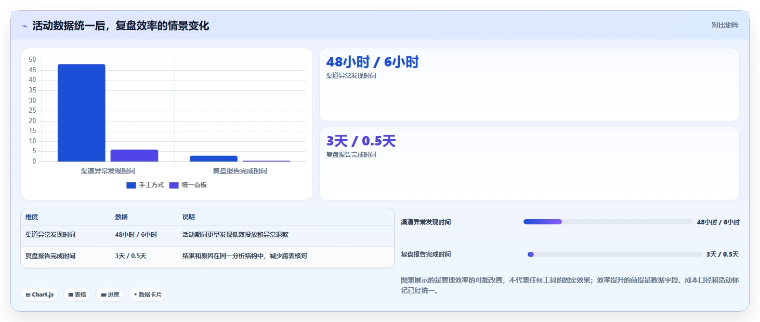
Task: Click the 3天 / 0.5天 card value
Action: coord(361,141)
